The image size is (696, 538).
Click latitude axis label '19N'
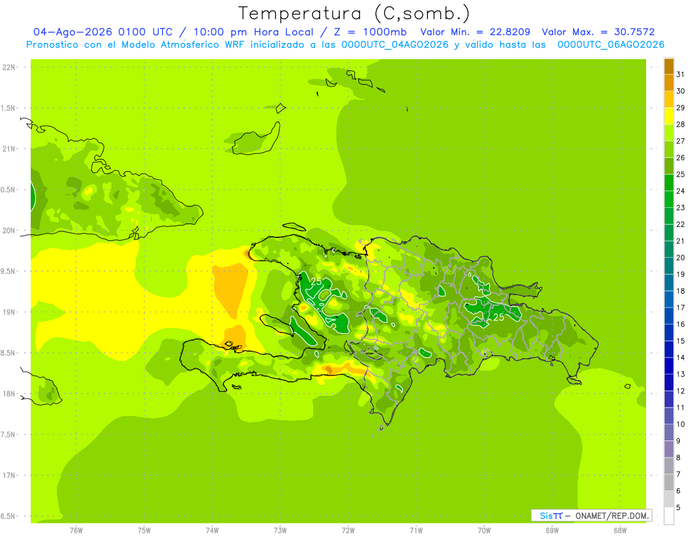click(9, 312)
